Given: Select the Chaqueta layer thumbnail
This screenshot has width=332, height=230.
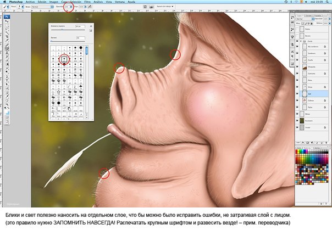Looking at the screenshot, I should (x=305, y=67).
